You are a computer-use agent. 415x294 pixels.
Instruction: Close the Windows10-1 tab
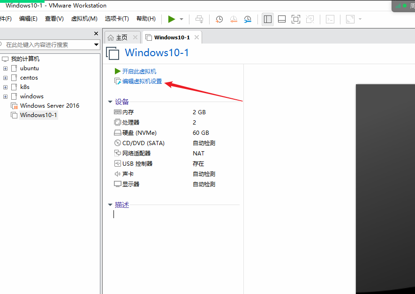pyautogui.click(x=196, y=37)
